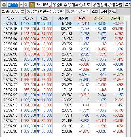131x137 pixels.
Task: Open the calendar date picker icon
Action: pyautogui.click(x=23, y=11)
